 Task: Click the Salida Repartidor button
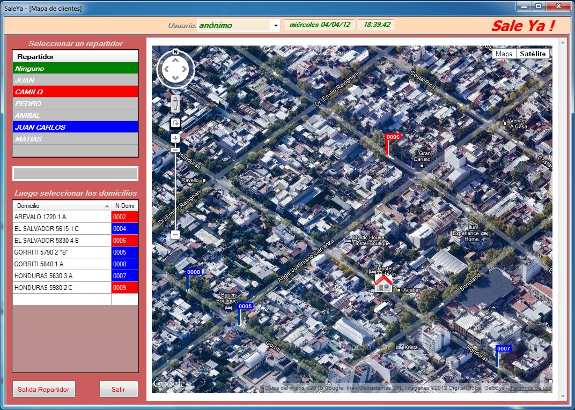[43, 389]
